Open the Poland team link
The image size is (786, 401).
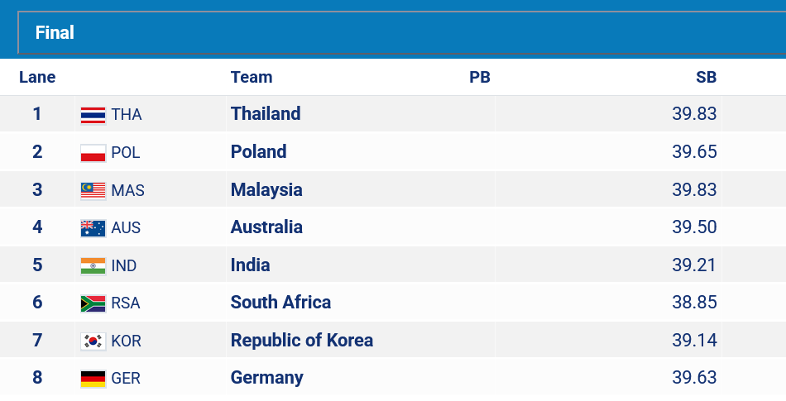coord(259,151)
